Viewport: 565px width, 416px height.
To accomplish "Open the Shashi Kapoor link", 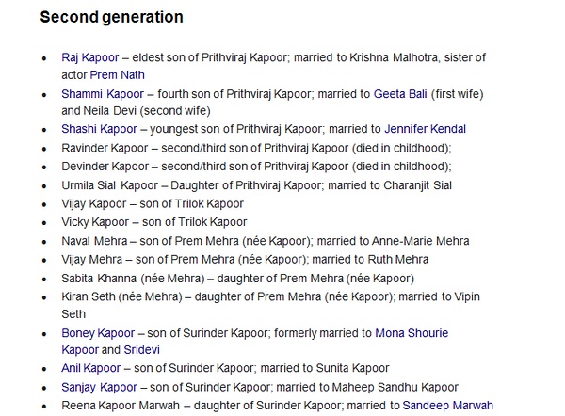I will click(100, 129).
